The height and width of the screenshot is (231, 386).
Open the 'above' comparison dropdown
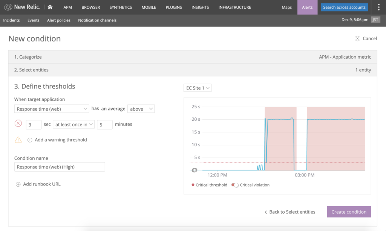141,109
